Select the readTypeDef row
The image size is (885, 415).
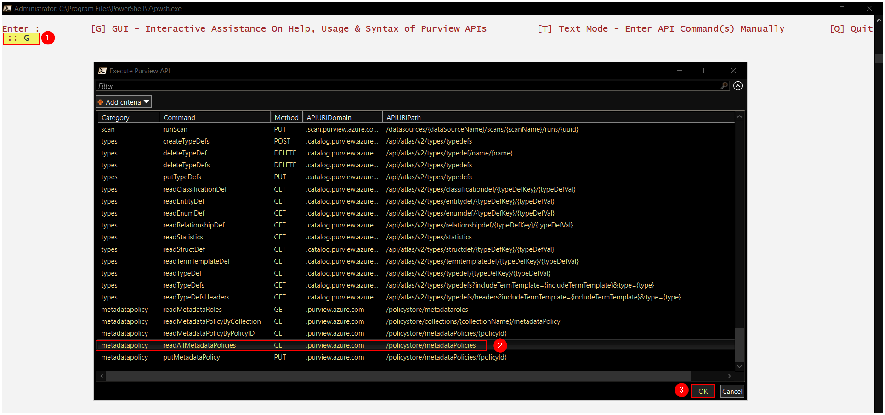[415, 273]
